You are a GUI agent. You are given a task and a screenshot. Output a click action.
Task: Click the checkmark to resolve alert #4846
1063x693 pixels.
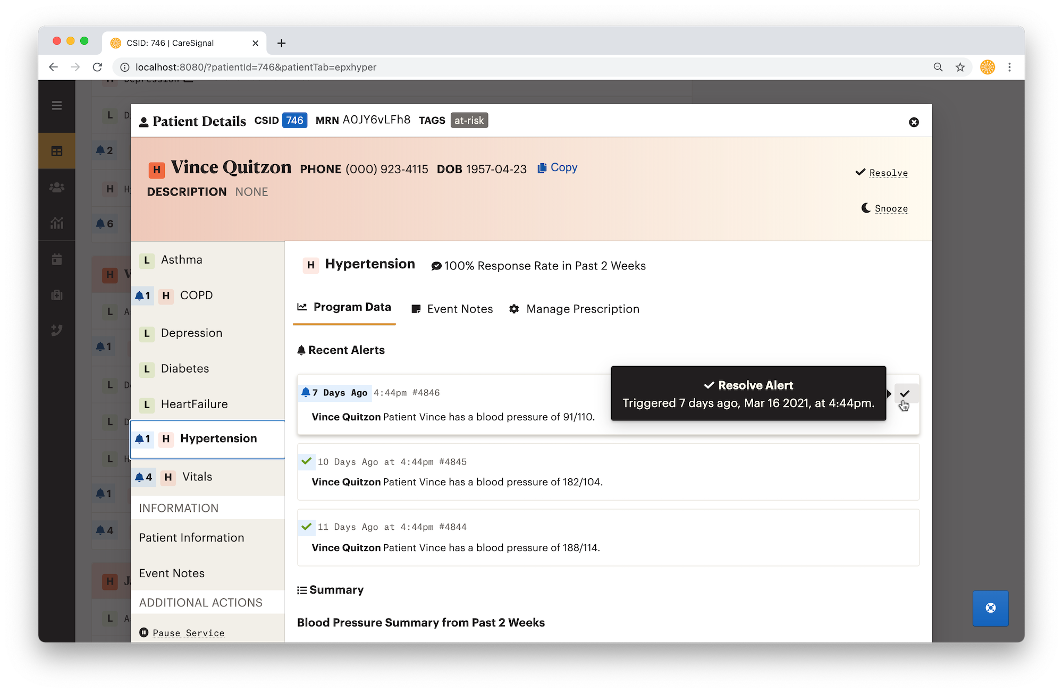905,394
